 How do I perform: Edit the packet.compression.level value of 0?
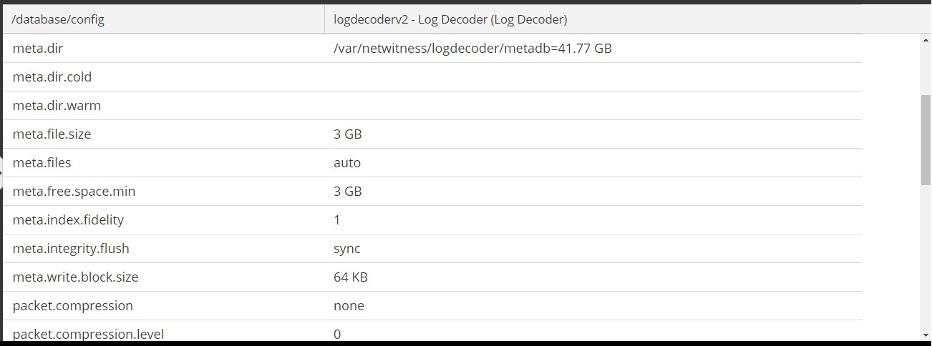click(337, 334)
